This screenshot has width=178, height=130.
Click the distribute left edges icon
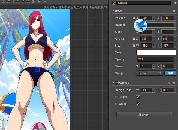pyautogui.click(x=34, y=1)
